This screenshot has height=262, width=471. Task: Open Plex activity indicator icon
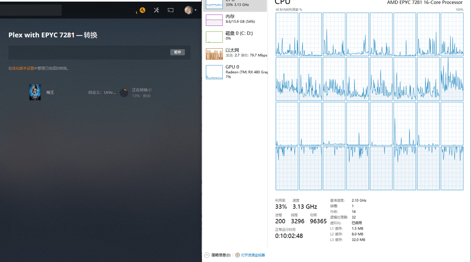click(142, 10)
